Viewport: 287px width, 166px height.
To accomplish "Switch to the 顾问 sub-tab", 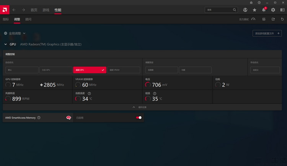I will pyautogui.click(x=28, y=19).
